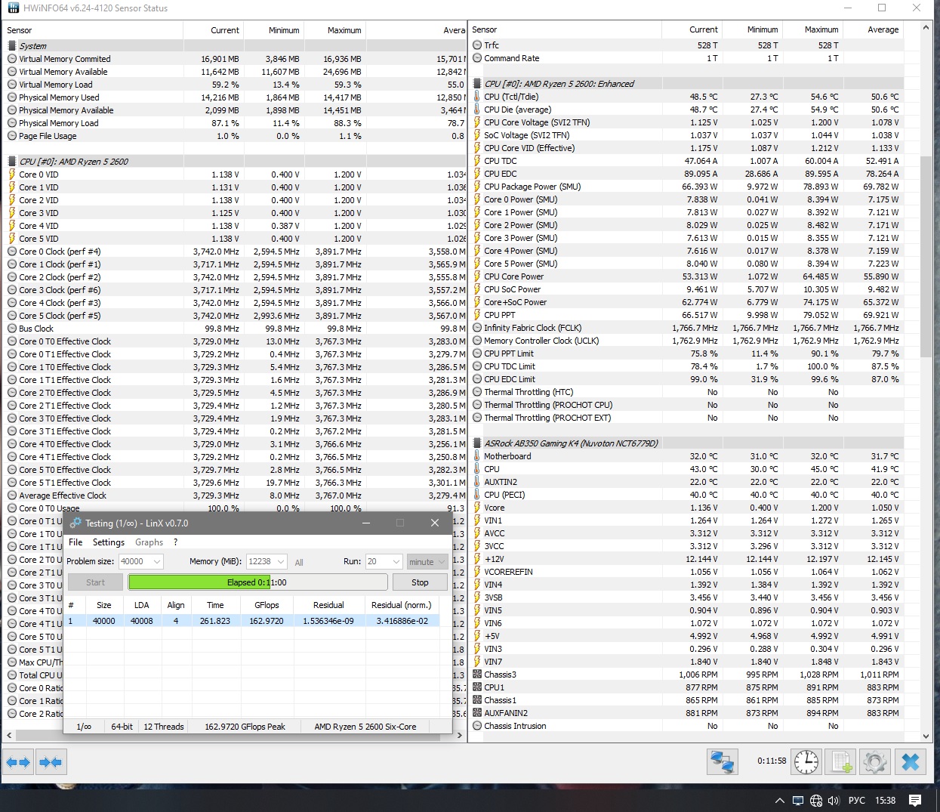
Task: Click the 162.9720 GFlops Peak status text
Action: [245, 727]
